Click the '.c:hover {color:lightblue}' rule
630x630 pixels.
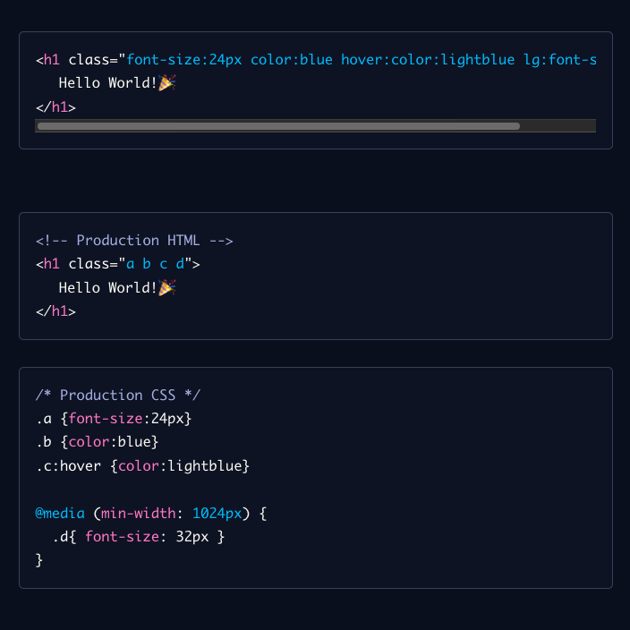pyautogui.click(x=142, y=466)
